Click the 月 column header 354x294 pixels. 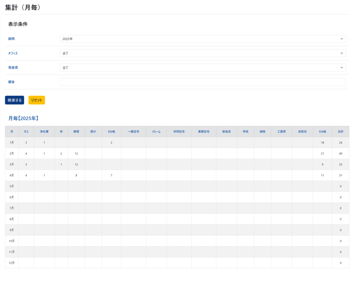pyautogui.click(x=12, y=132)
